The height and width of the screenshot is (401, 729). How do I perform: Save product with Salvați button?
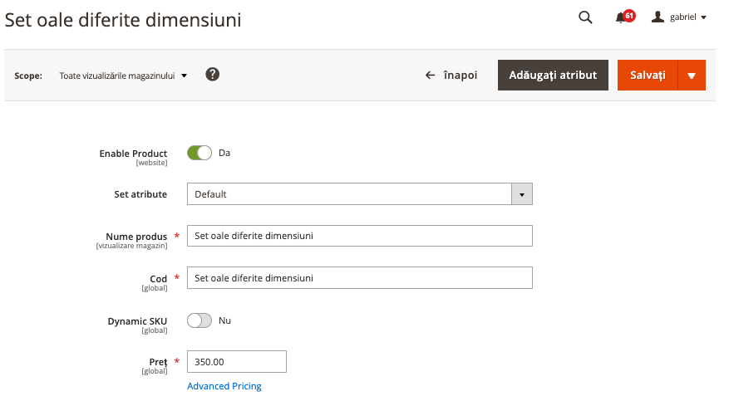pos(648,76)
